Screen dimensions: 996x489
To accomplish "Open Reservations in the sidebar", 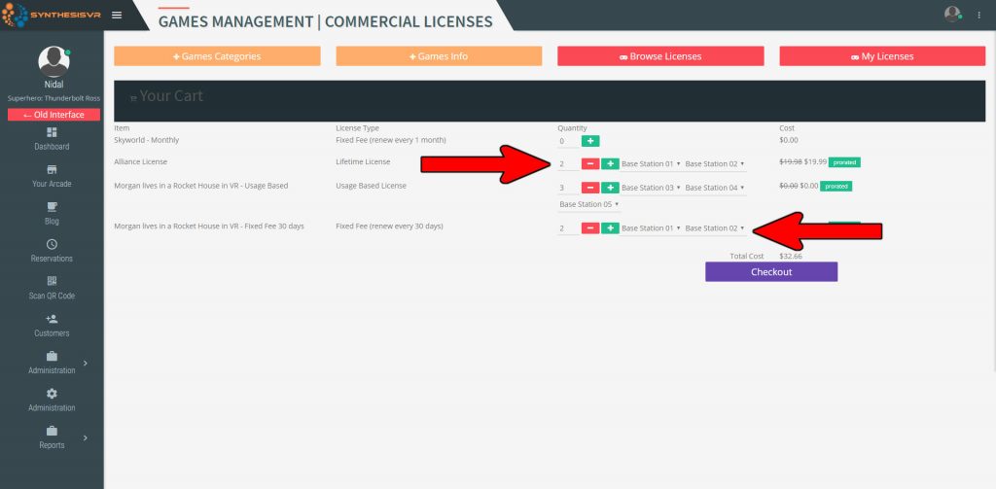I will 53,251.
